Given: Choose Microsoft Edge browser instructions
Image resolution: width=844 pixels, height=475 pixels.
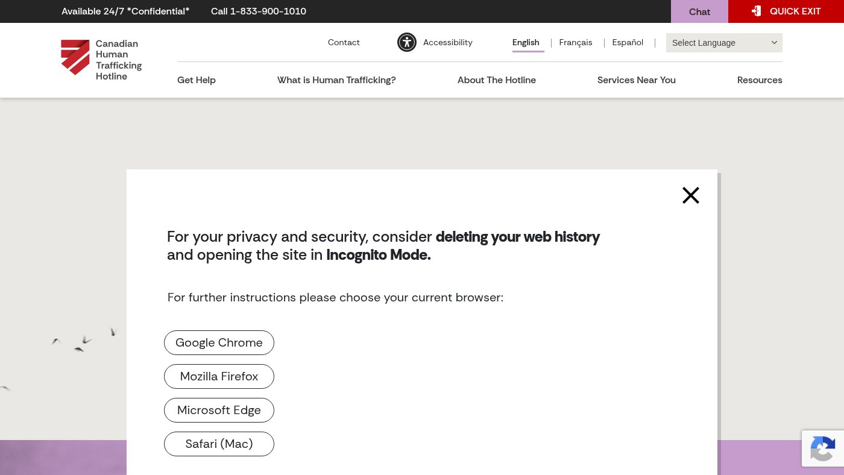Looking at the screenshot, I should [x=219, y=410].
